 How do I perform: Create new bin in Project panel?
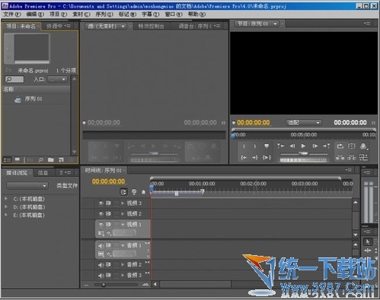pos(51,160)
